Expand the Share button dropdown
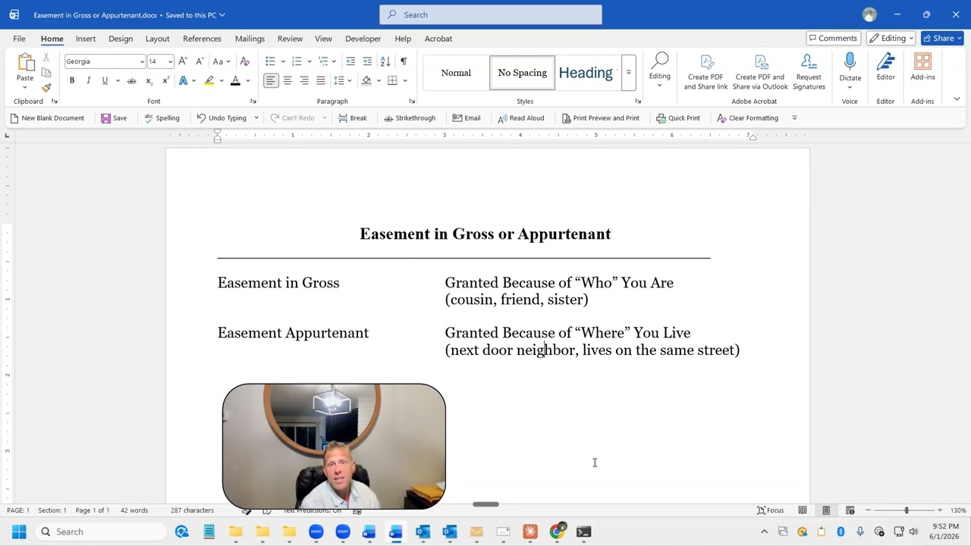The height and width of the screenshot is (546, 971). pos(959,38)
